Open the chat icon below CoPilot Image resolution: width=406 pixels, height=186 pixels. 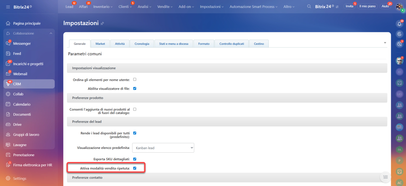click(x=399, y=44)
